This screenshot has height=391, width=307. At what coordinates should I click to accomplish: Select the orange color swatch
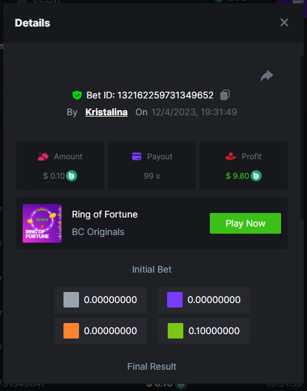pyautogui.click(x=71, y=331)
